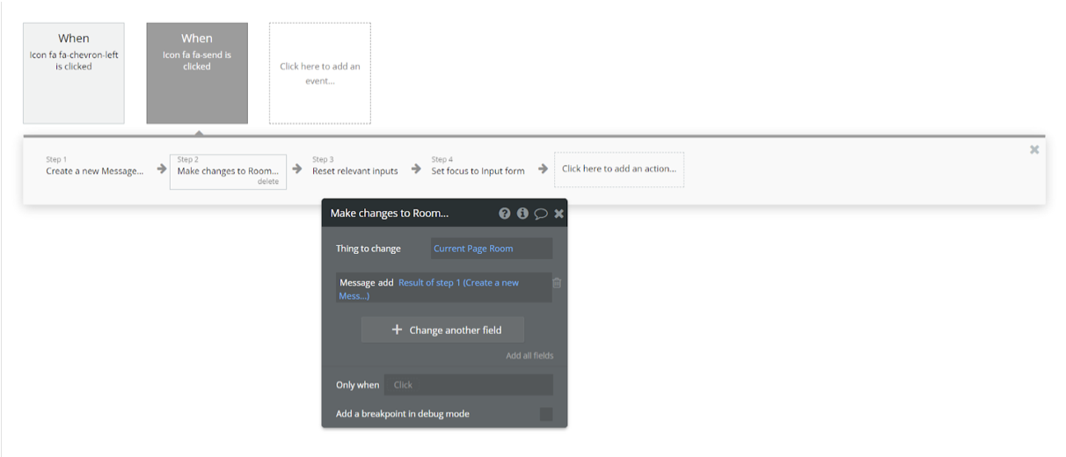1066x457 pixels.
Task: Click the Only when condition field
Action: [x=468, y=385]
